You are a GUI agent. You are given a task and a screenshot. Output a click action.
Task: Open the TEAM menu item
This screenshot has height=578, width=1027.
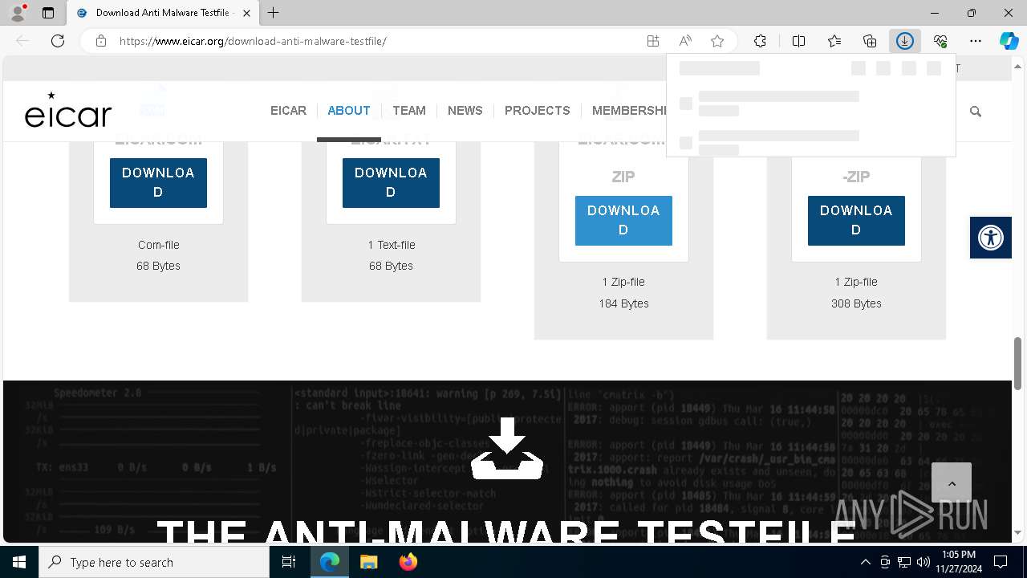tap(409, 111)
